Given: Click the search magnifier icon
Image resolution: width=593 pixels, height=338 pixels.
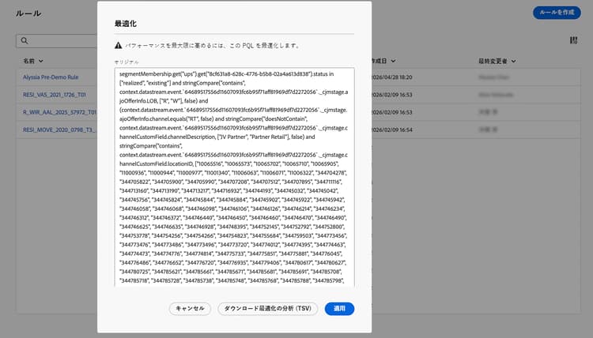Looking at the screenshot, I should coord(25,41).
